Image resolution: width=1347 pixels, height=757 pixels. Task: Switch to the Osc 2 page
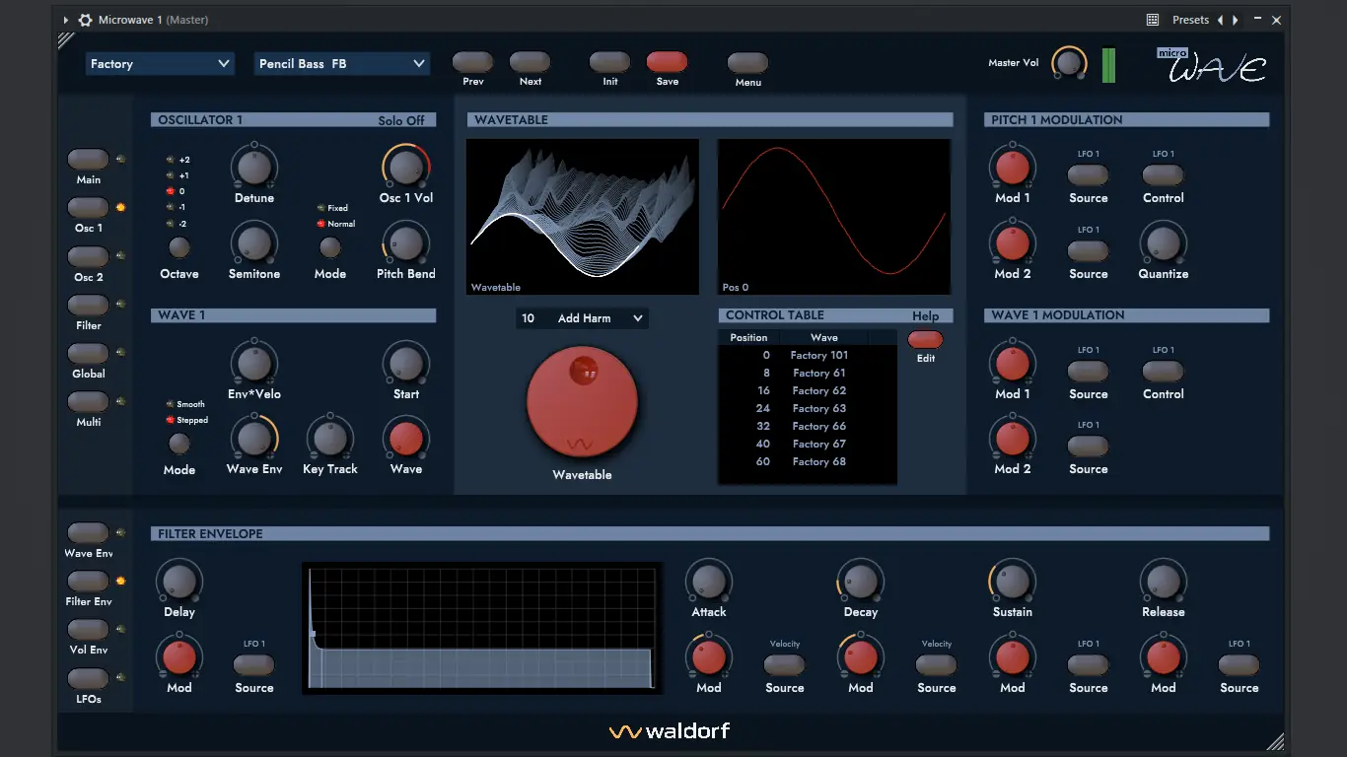tap(89, 256)
